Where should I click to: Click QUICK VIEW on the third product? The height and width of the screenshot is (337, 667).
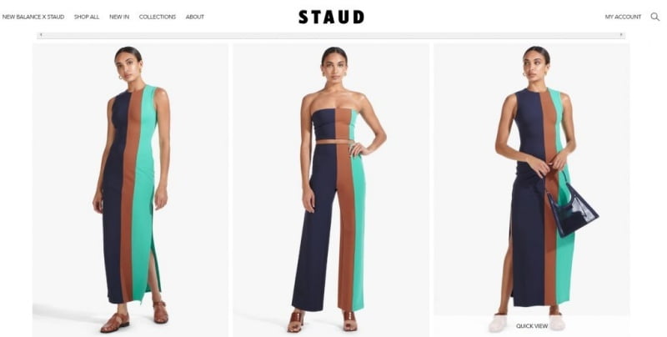[x=532, y=326]
